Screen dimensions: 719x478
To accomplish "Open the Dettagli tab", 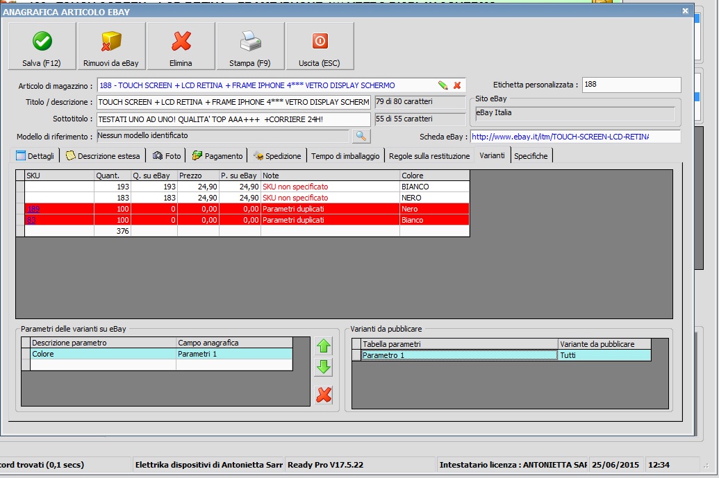I will coord(35,156).
